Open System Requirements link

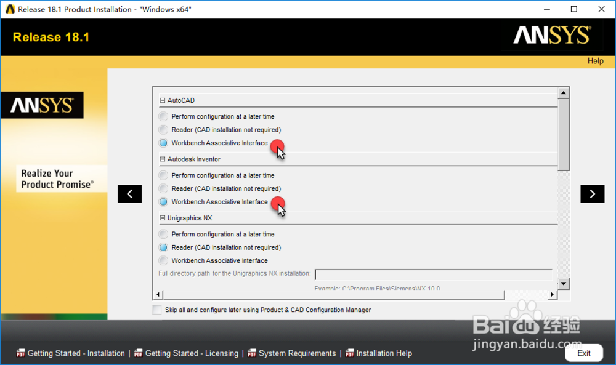298,353
